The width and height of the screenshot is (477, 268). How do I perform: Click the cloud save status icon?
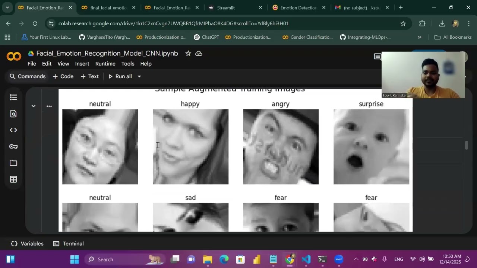pos(199,54)
